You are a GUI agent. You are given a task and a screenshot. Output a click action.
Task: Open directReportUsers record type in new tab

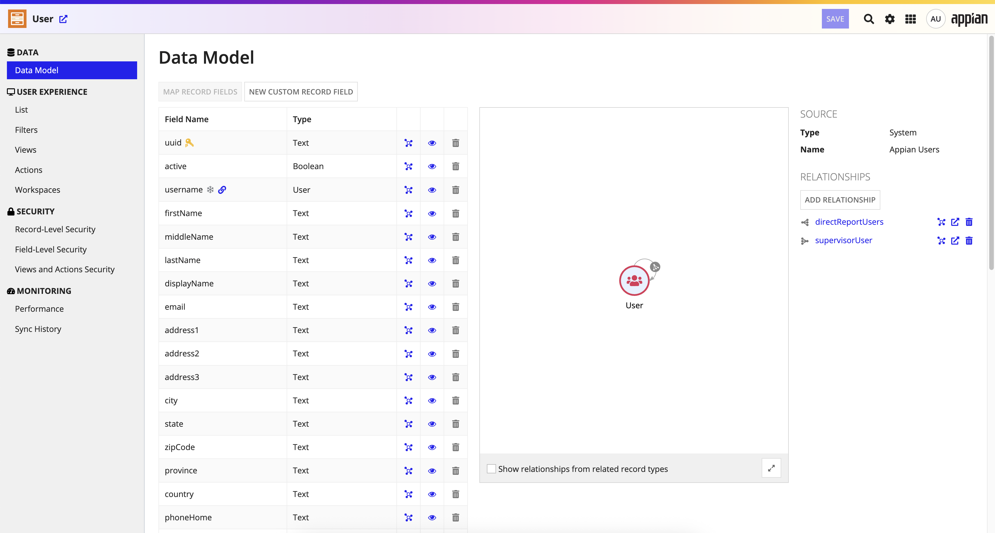tap(955, 222)
